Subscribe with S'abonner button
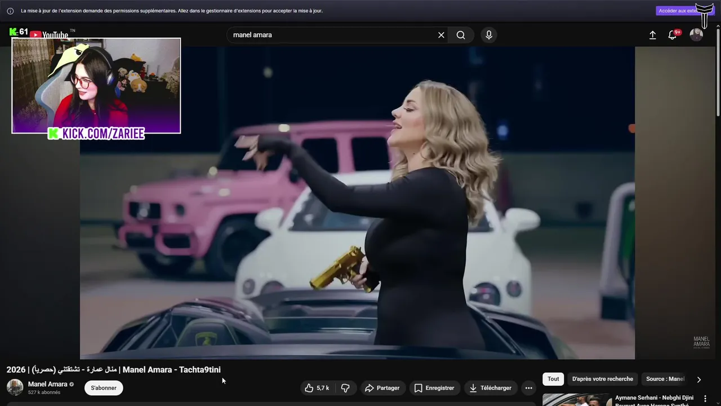The image size is (721, 406). tap(104, 388)
